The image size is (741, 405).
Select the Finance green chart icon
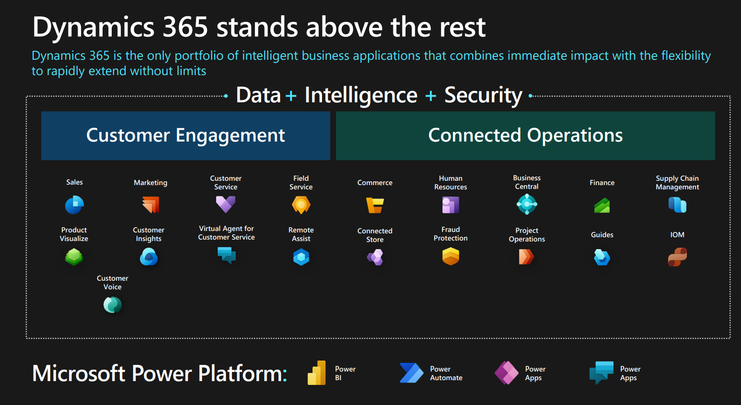[602, 206]
